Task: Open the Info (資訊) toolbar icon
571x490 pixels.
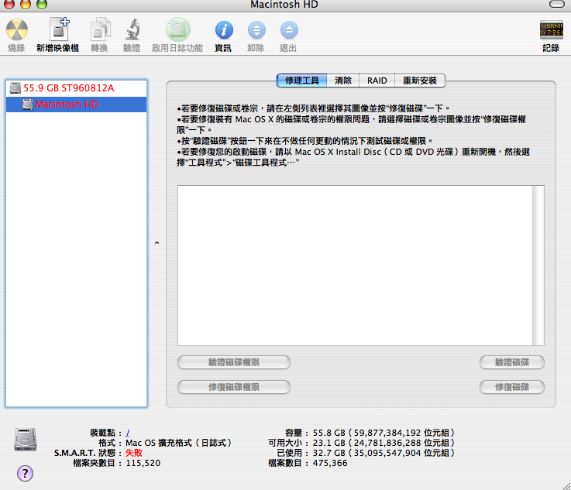Action: (224, 30)
